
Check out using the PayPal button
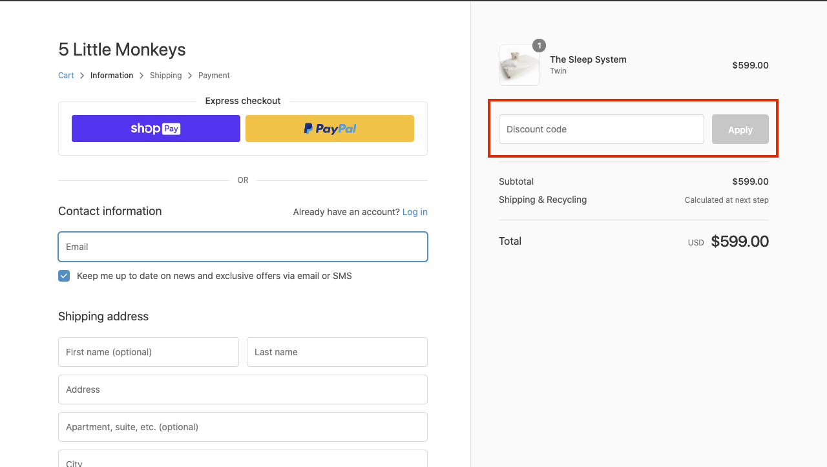[x=330, y=129]
